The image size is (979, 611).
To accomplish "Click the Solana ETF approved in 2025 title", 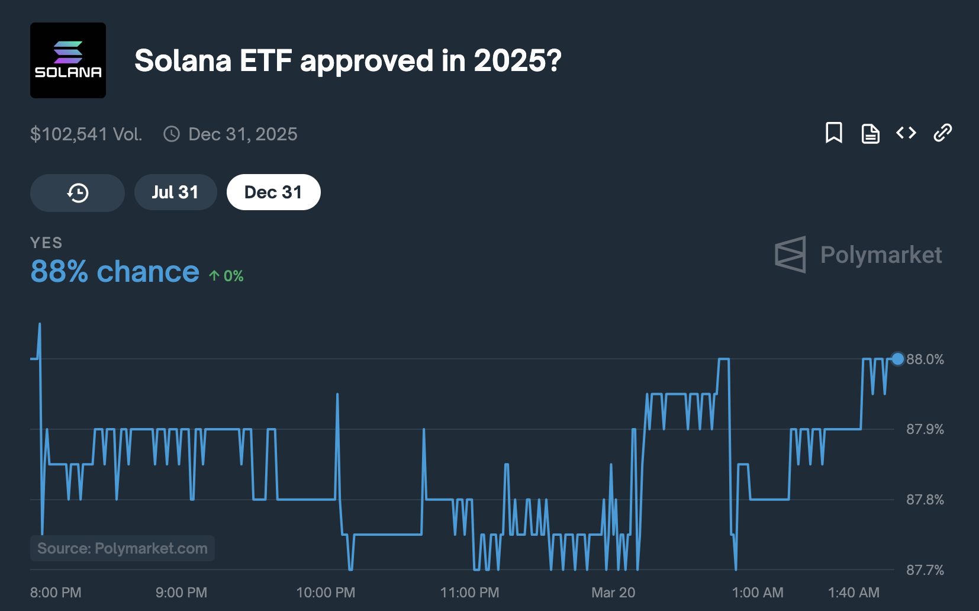I will [x=346, y=60].
